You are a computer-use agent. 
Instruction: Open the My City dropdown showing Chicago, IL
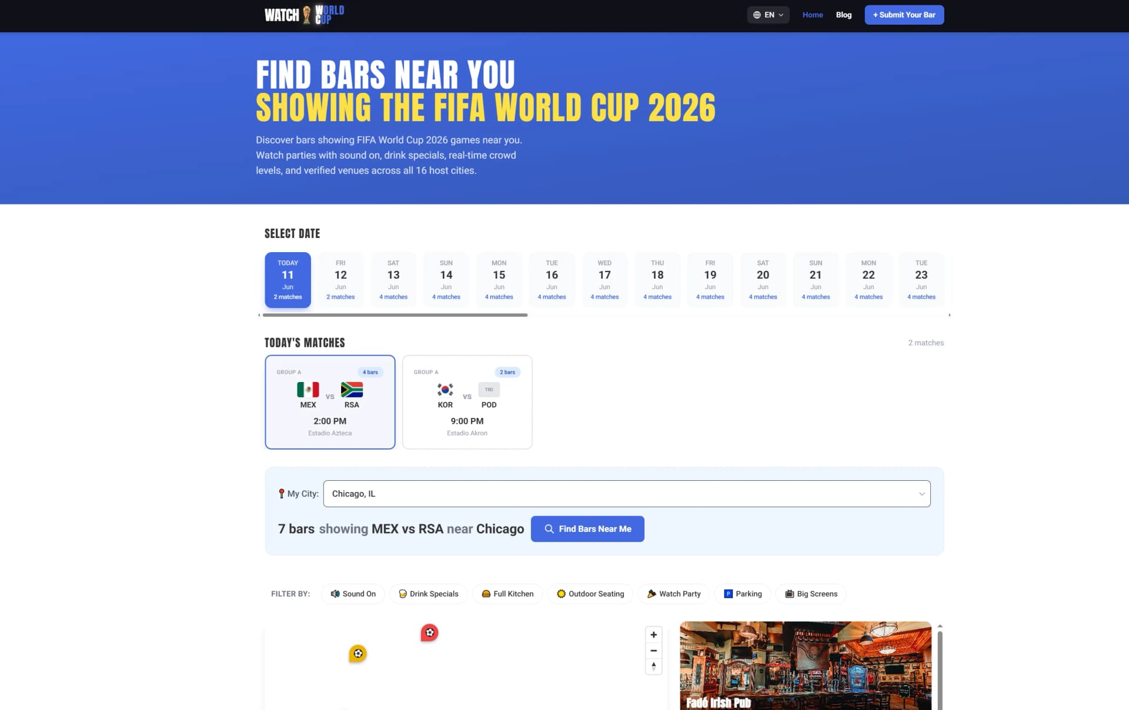tap(627, 494)
